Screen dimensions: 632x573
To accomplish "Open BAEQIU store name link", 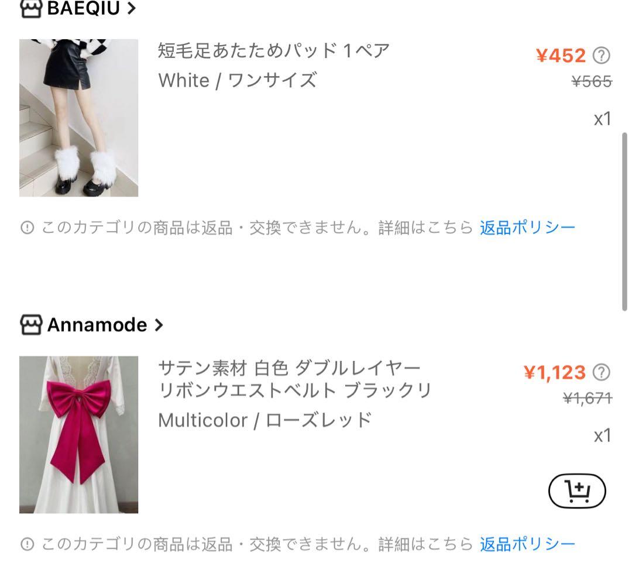I will coord(84,8).
